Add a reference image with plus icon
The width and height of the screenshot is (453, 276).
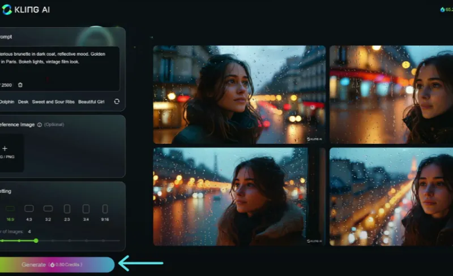(5, 148)
